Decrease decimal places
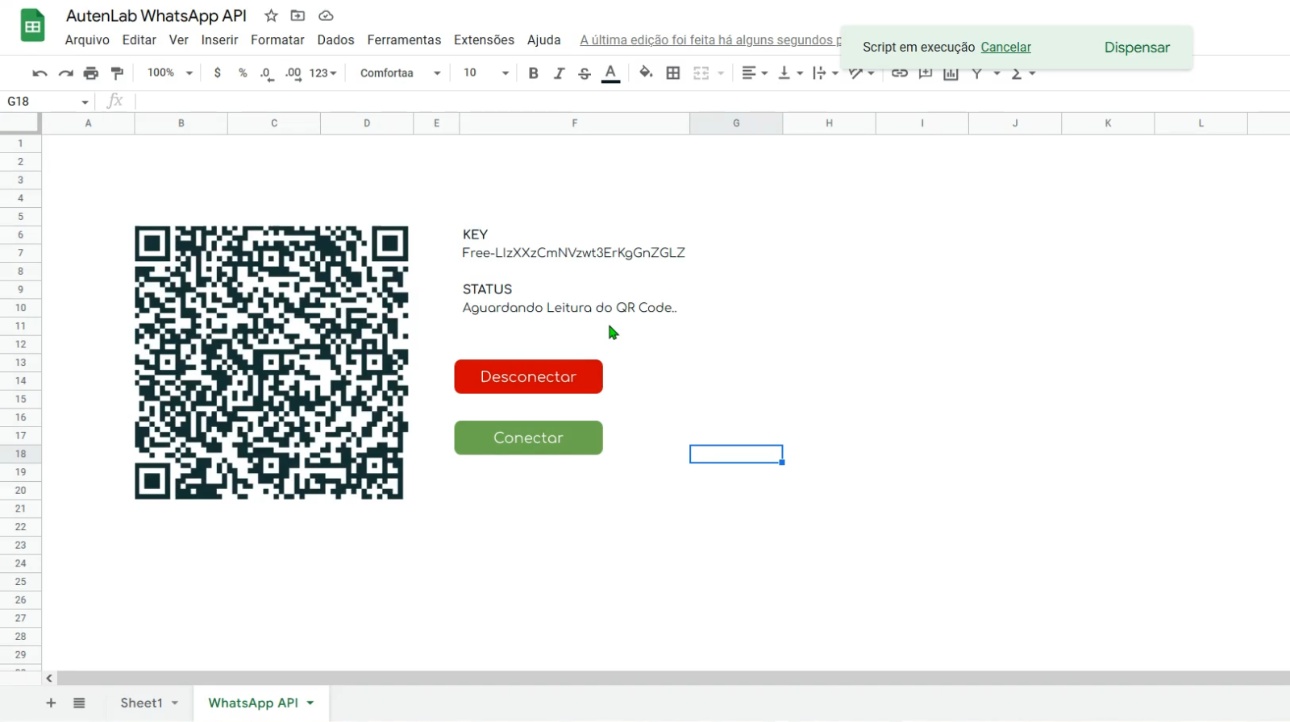 click(267, 73)
